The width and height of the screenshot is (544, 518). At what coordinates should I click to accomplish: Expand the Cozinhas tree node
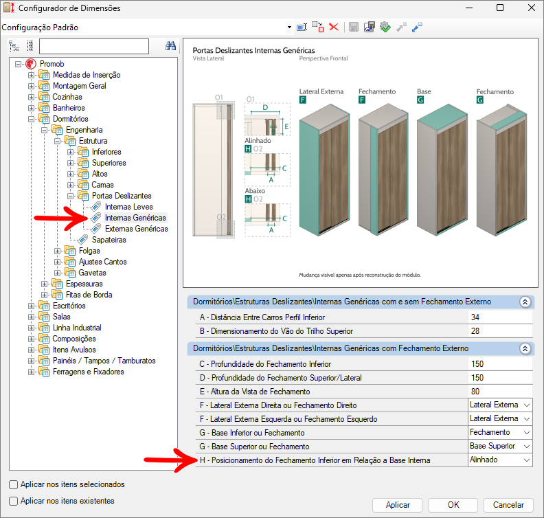pyautogui.click(x=31, y=97)
